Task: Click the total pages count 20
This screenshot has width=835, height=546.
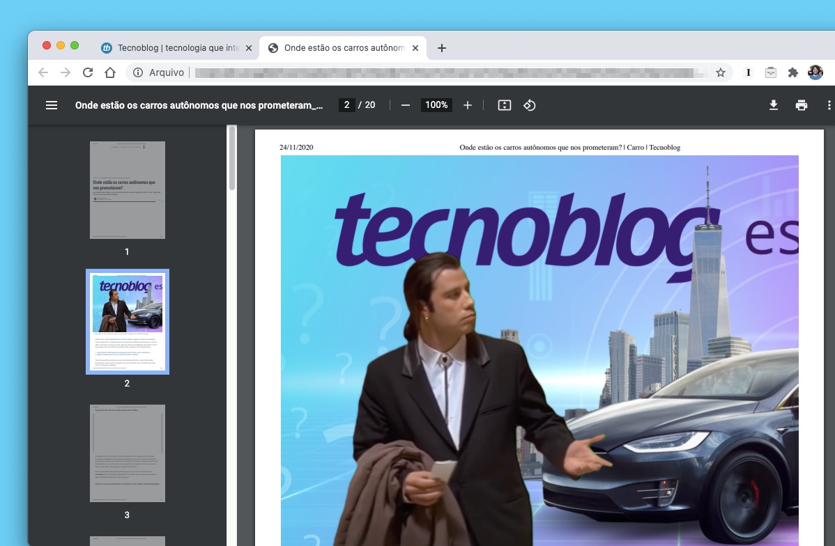Action: (370, 105)
